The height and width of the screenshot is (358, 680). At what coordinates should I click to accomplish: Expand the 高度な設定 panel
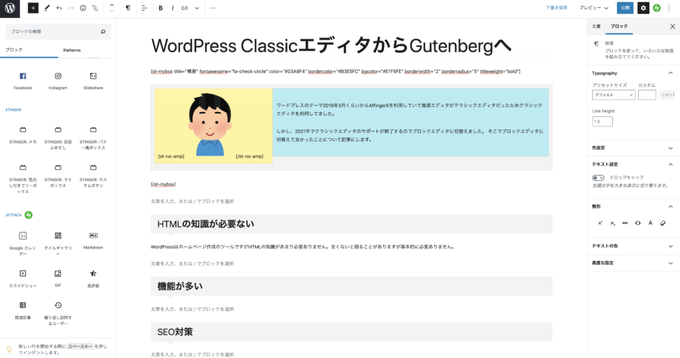633,263
